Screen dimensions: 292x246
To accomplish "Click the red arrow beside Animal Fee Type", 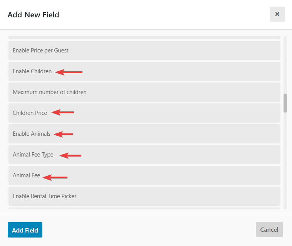I will [x=71, y=155].
